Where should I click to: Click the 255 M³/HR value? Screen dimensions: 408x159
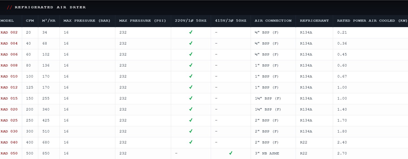coord(46,98)
